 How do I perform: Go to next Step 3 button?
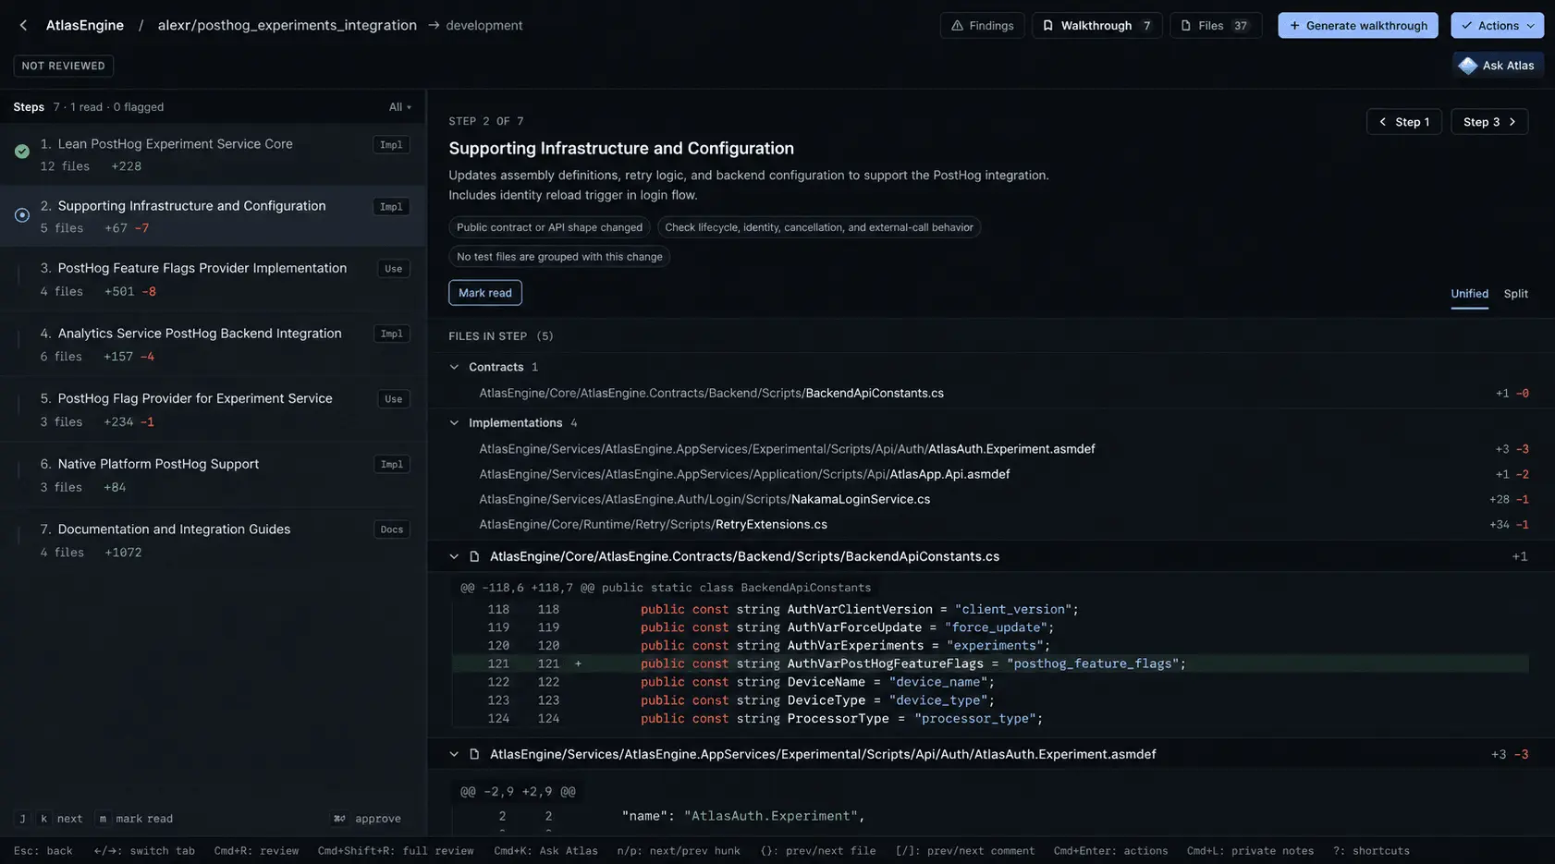[1489, 122]
